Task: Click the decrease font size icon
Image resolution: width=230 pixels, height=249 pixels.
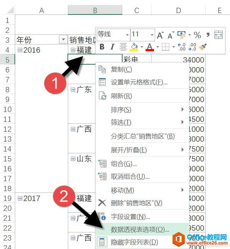Action: pyautogui.click(x=171, y=35)
